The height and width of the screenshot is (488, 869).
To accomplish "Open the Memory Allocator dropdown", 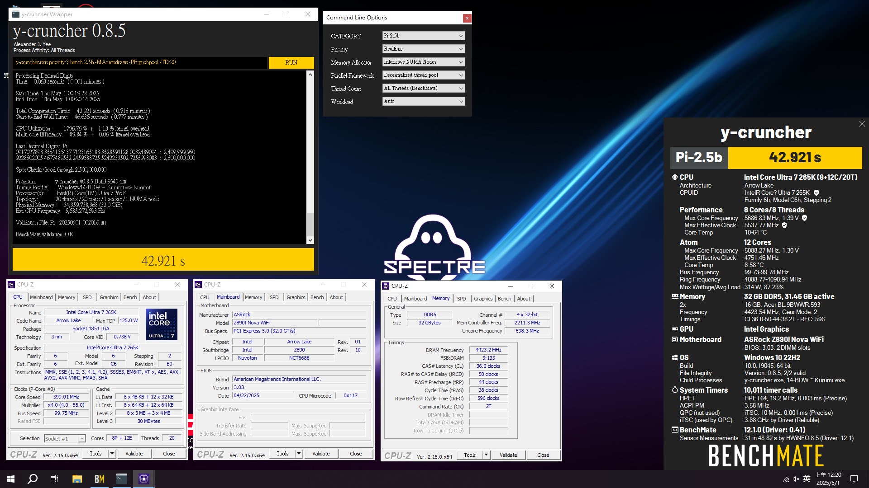I will coord(424,62).
